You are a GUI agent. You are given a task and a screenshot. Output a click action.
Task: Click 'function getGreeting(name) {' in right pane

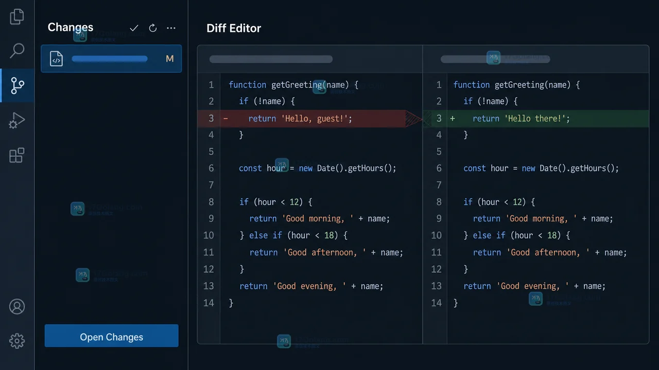pos(517,85)
